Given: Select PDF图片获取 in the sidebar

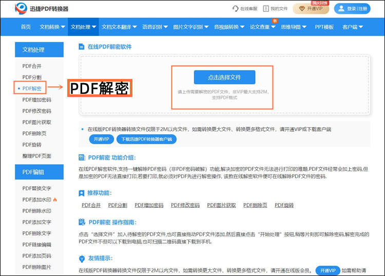Looking at the screenshot, I should coord(37,123).
